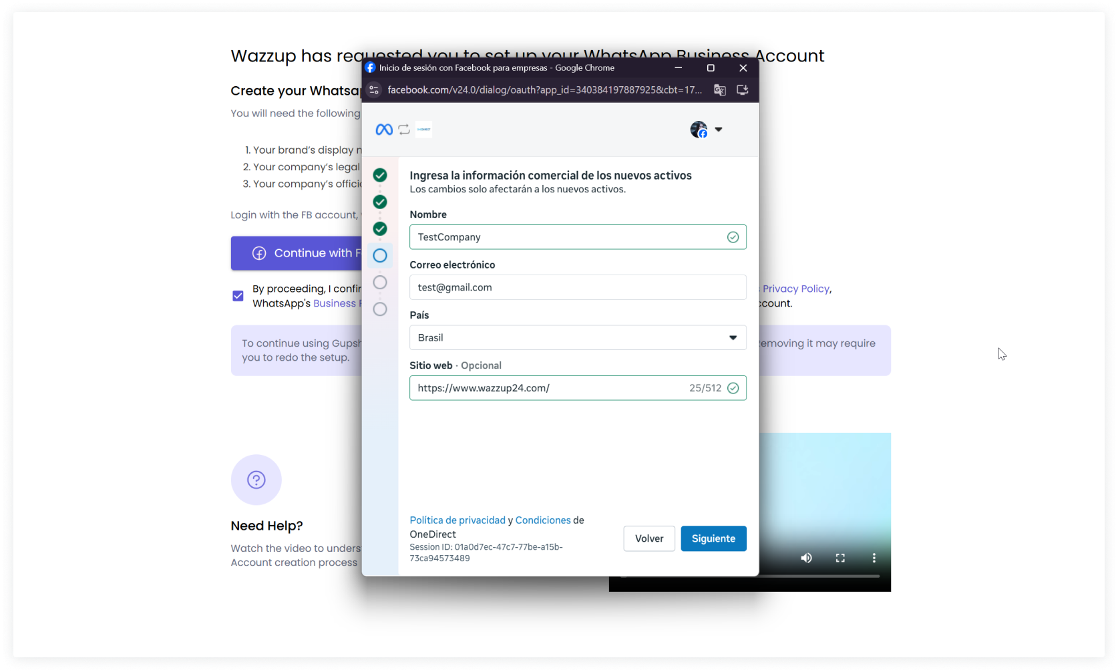Open the Política de privacidad link
The height and width of the screenshot is (672, 1118).
pyautogui.click(x=457, y=520)
